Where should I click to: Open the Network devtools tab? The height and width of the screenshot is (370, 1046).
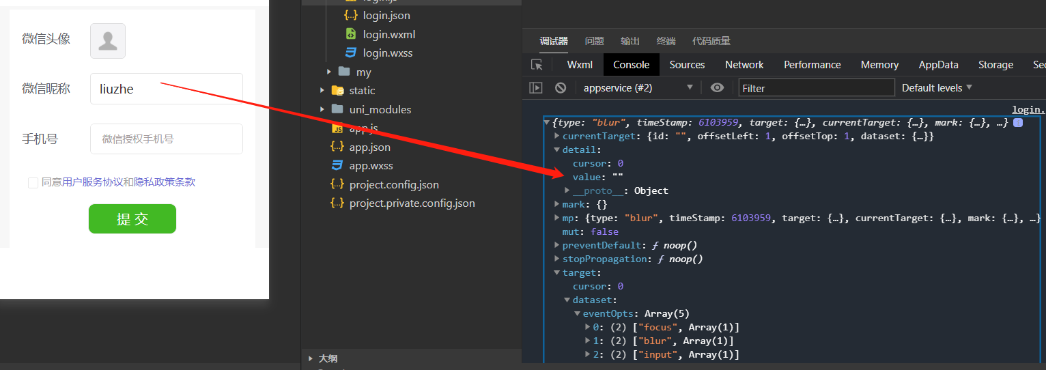click(x=744, y=65)
